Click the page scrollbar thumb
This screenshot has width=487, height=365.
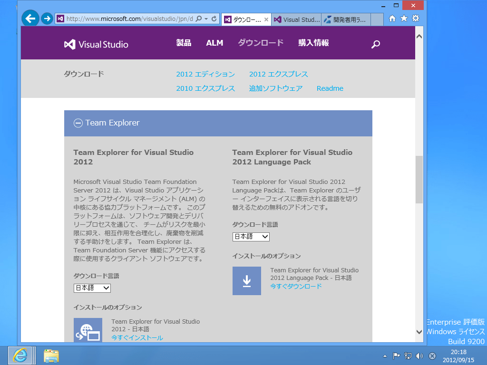[x=419, y=179]
